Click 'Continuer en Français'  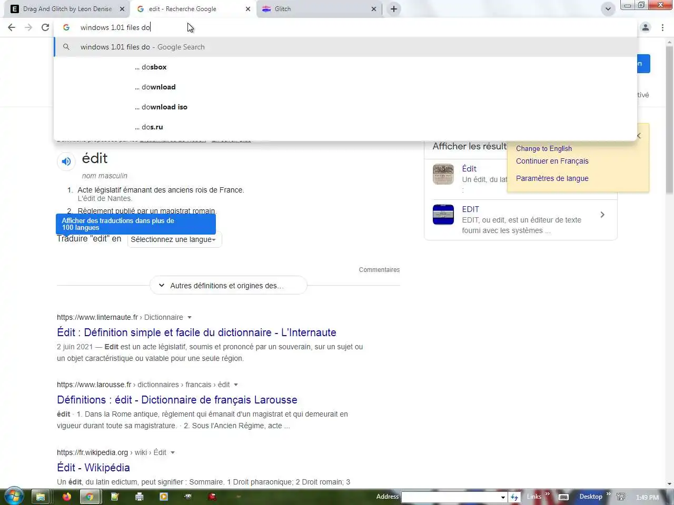(552, 161)
